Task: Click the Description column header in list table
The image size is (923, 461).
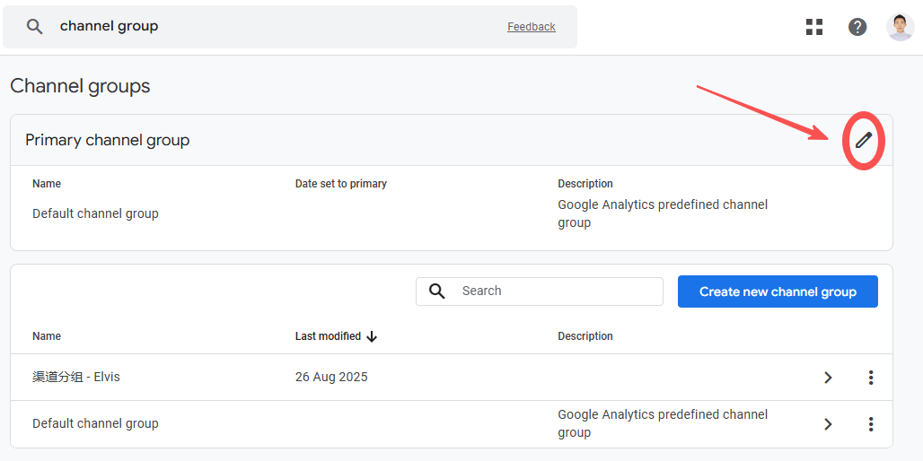Action: (x=585, y=336)
